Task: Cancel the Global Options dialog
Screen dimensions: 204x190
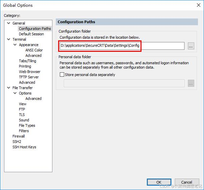Action: click(x=187, y=182)
